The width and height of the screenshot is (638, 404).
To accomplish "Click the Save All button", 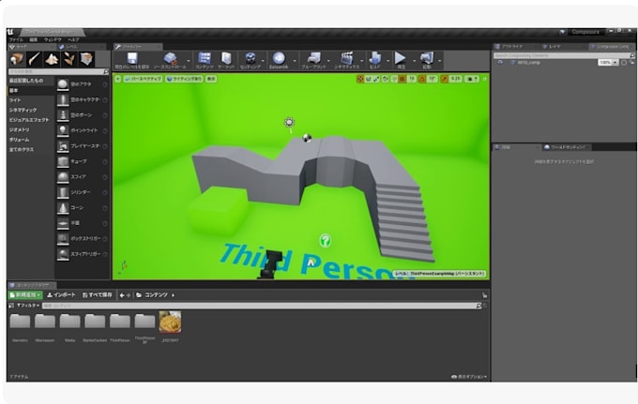I will (x=98, y=295).
